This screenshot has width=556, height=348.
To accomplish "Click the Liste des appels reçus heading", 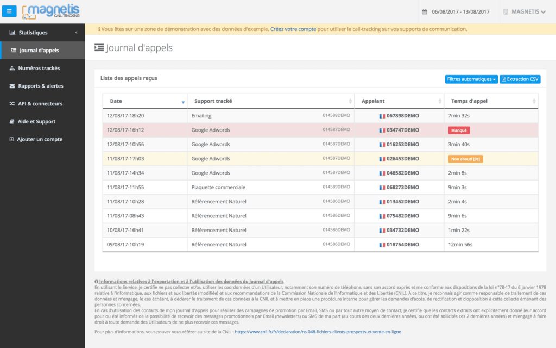I will point(129,78).
